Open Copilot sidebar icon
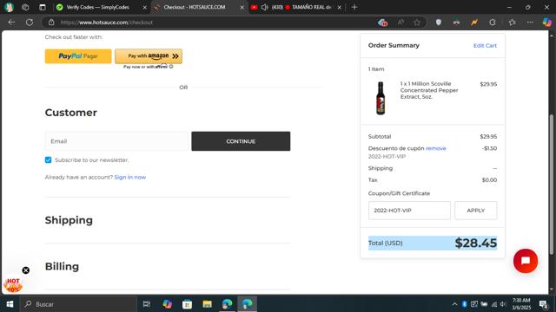556x312 pixels. pos(547,23)
